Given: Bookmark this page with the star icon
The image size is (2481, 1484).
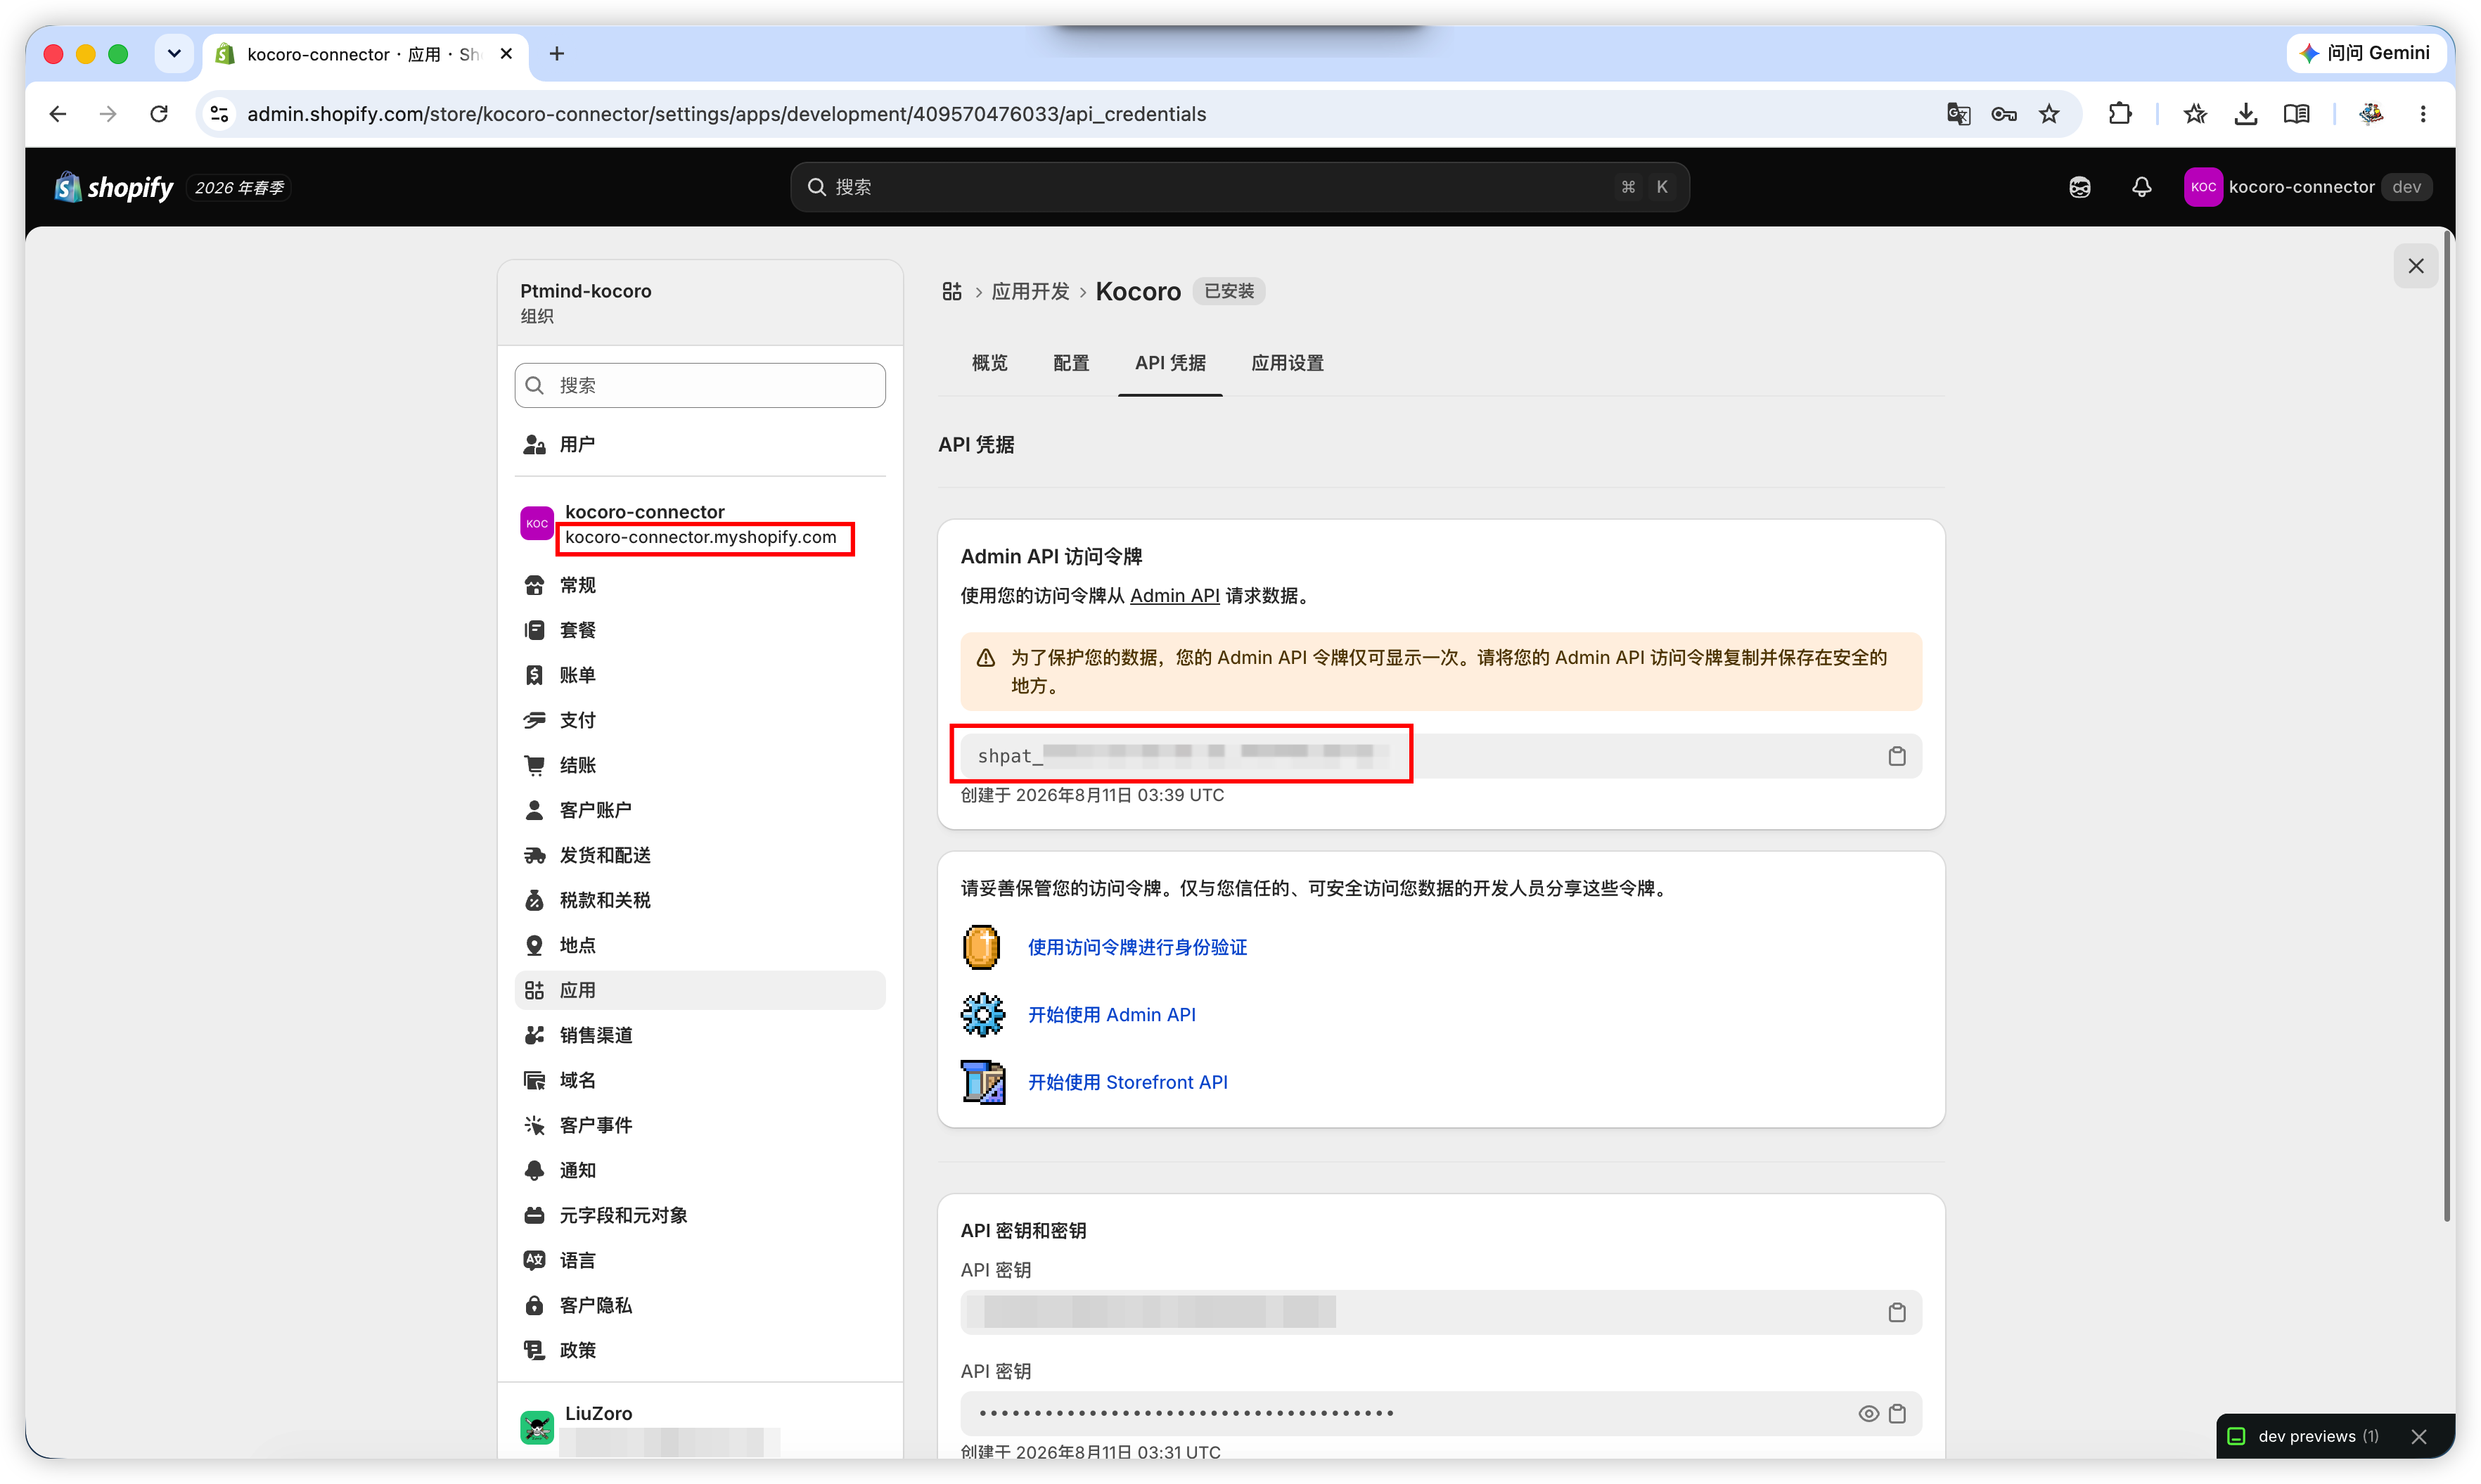Looking at the screenshot, I should [x=2049, y=114].
